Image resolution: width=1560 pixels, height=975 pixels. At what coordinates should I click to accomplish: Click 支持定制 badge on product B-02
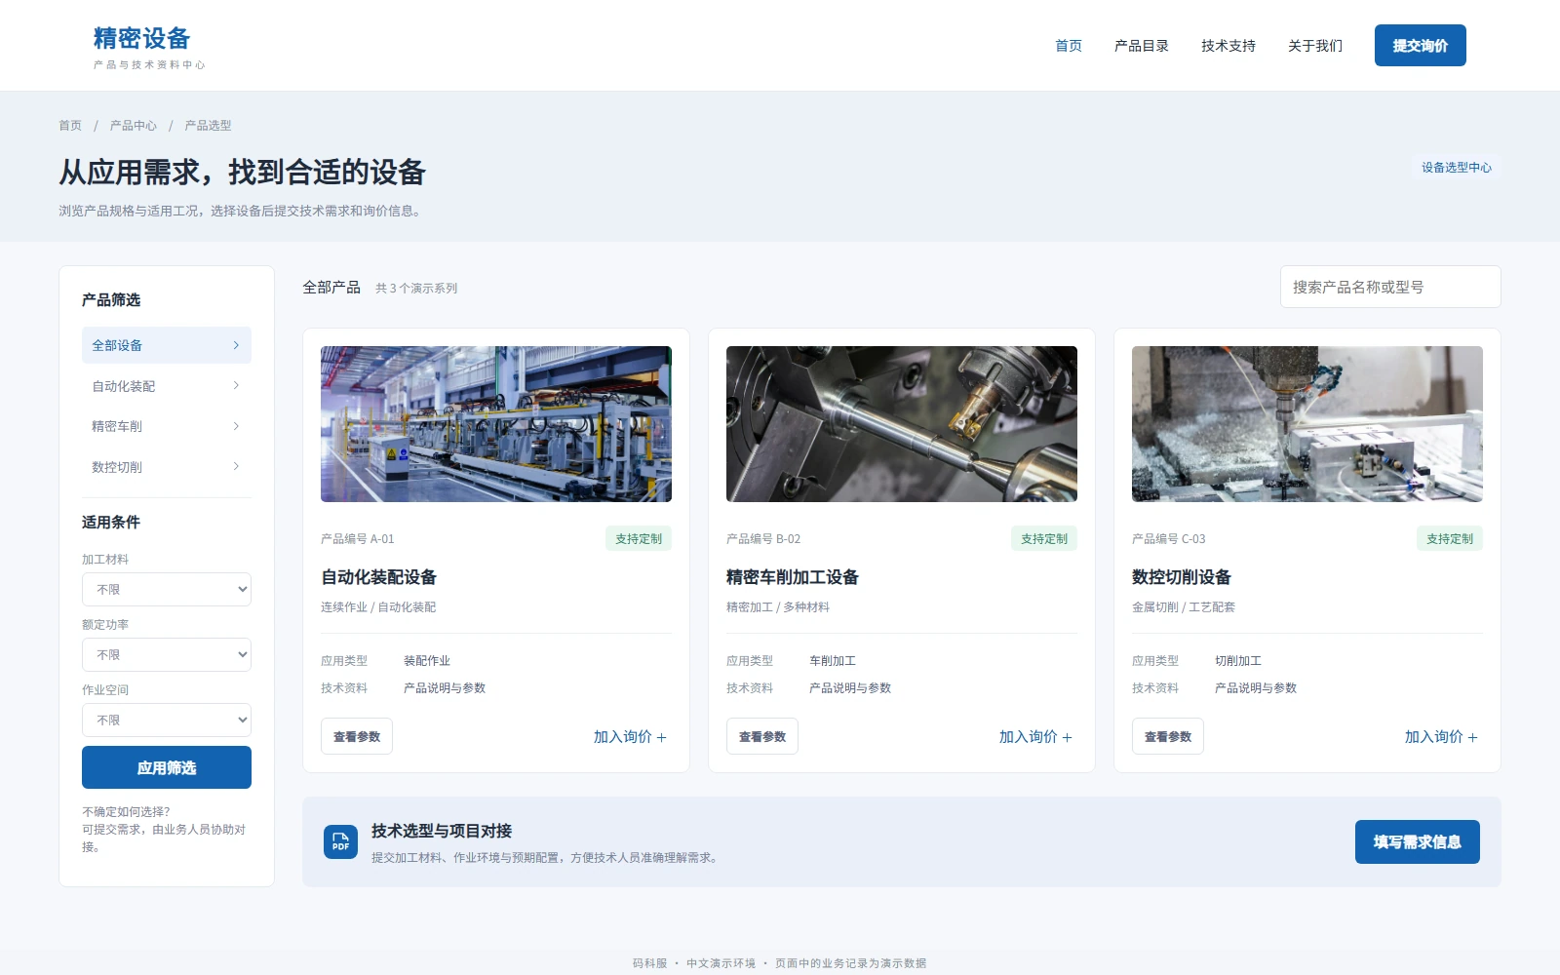pos(1044,538)
